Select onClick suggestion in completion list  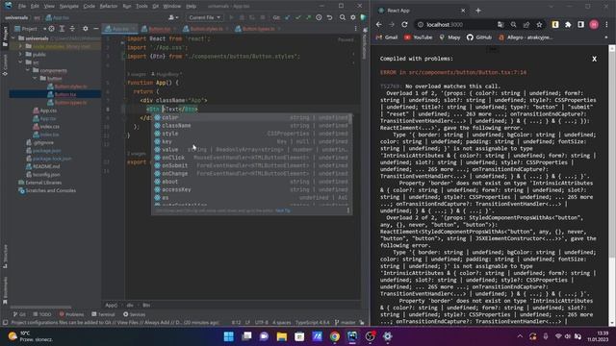point(251,158)
